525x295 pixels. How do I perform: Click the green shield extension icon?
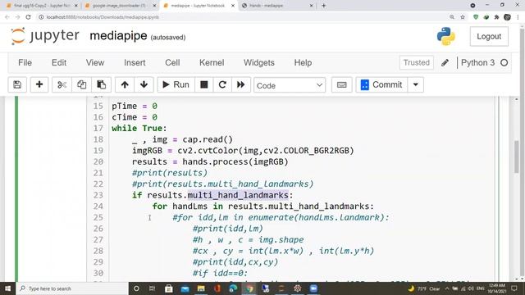click(x=476, y=17)
